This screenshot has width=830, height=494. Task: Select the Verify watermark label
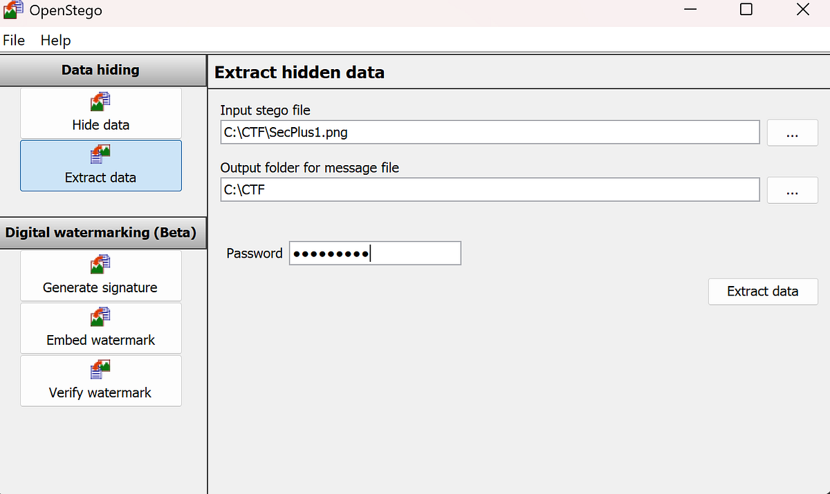(100, 392)
